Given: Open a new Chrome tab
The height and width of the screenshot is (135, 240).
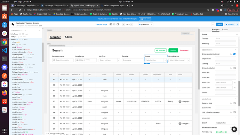Looking at the screenshot, I should coord(132,6).
